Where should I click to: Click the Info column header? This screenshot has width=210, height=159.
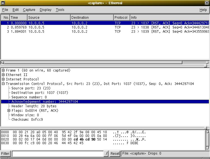pyautogui.click(x=170, y=18)
